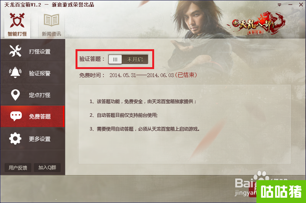Screen dimensions: 306x203
Task: Click the 咕咕猪 green badge
Action: (x=281, y=192)
